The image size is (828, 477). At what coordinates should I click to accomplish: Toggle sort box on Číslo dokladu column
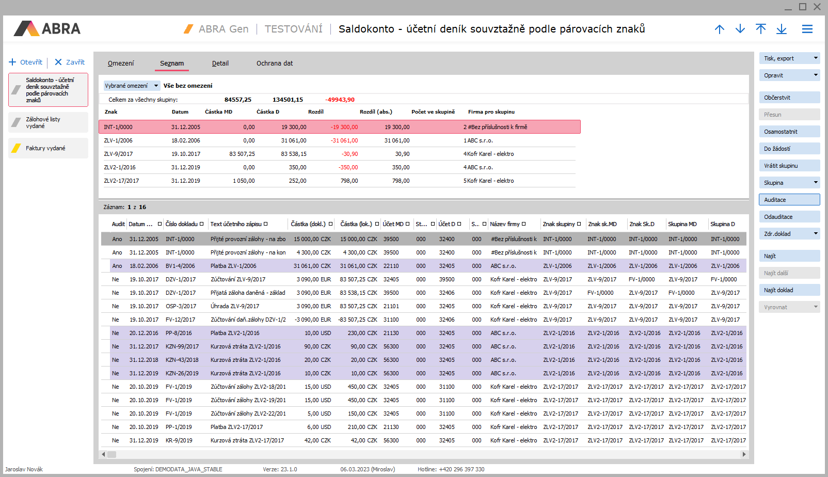point(201,224)
